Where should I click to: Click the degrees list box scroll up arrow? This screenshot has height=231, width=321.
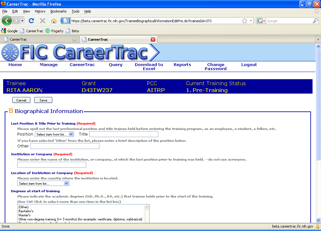pos(147,207)
